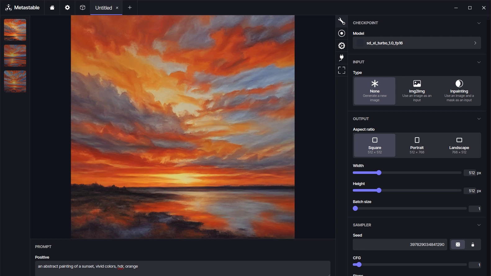Close the Untitled tab
Image resolution: width=491 pixels, height=276 pixels.
(117, 8)
